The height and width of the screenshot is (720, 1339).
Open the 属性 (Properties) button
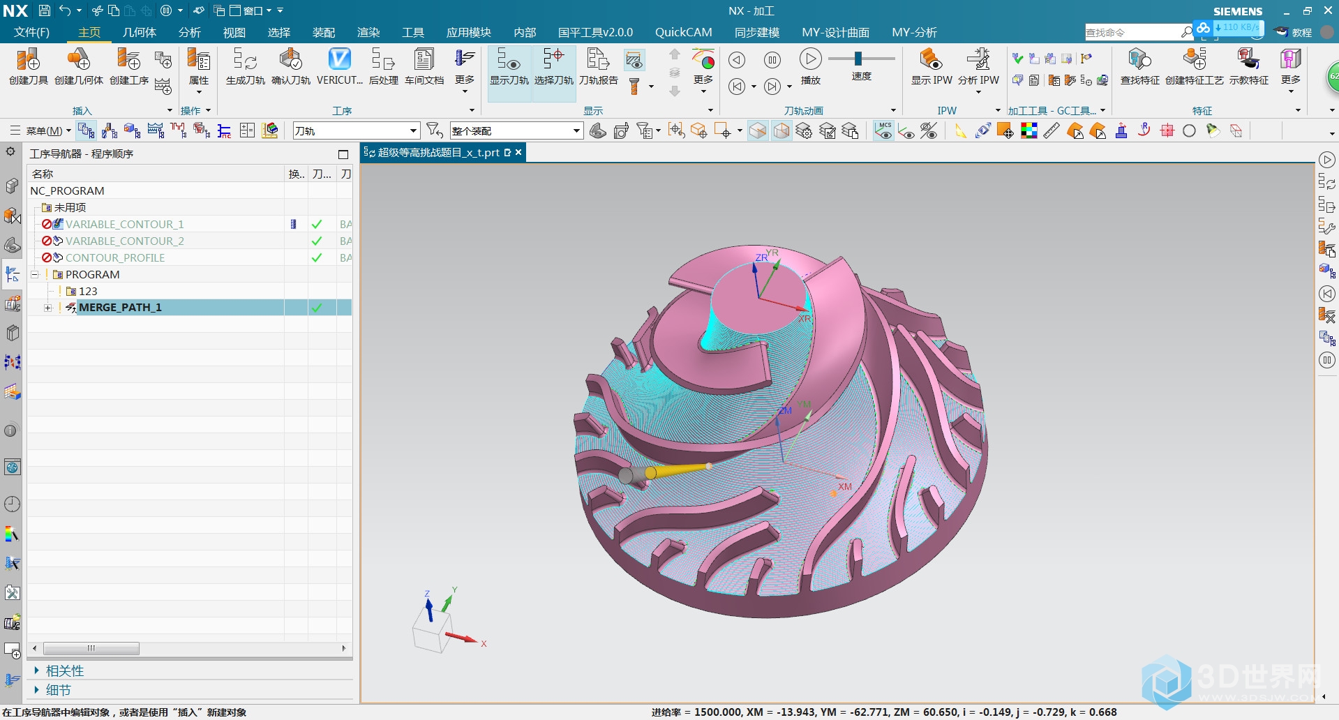199,71
